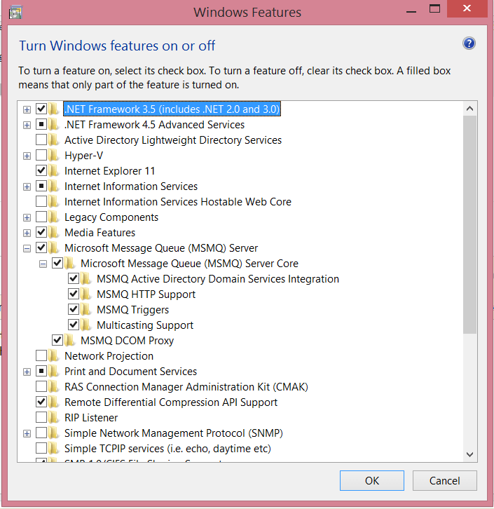Uncheck .NET Framework 3.5 checkbox

point(41,109)
